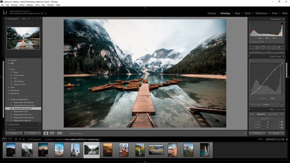This screenshot has height=163, width=290.
Task: Enable the Soft Proofing checkbox
Action: click(x=68, y=133)
